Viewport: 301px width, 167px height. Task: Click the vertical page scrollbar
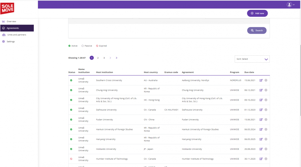pos(300,80)
